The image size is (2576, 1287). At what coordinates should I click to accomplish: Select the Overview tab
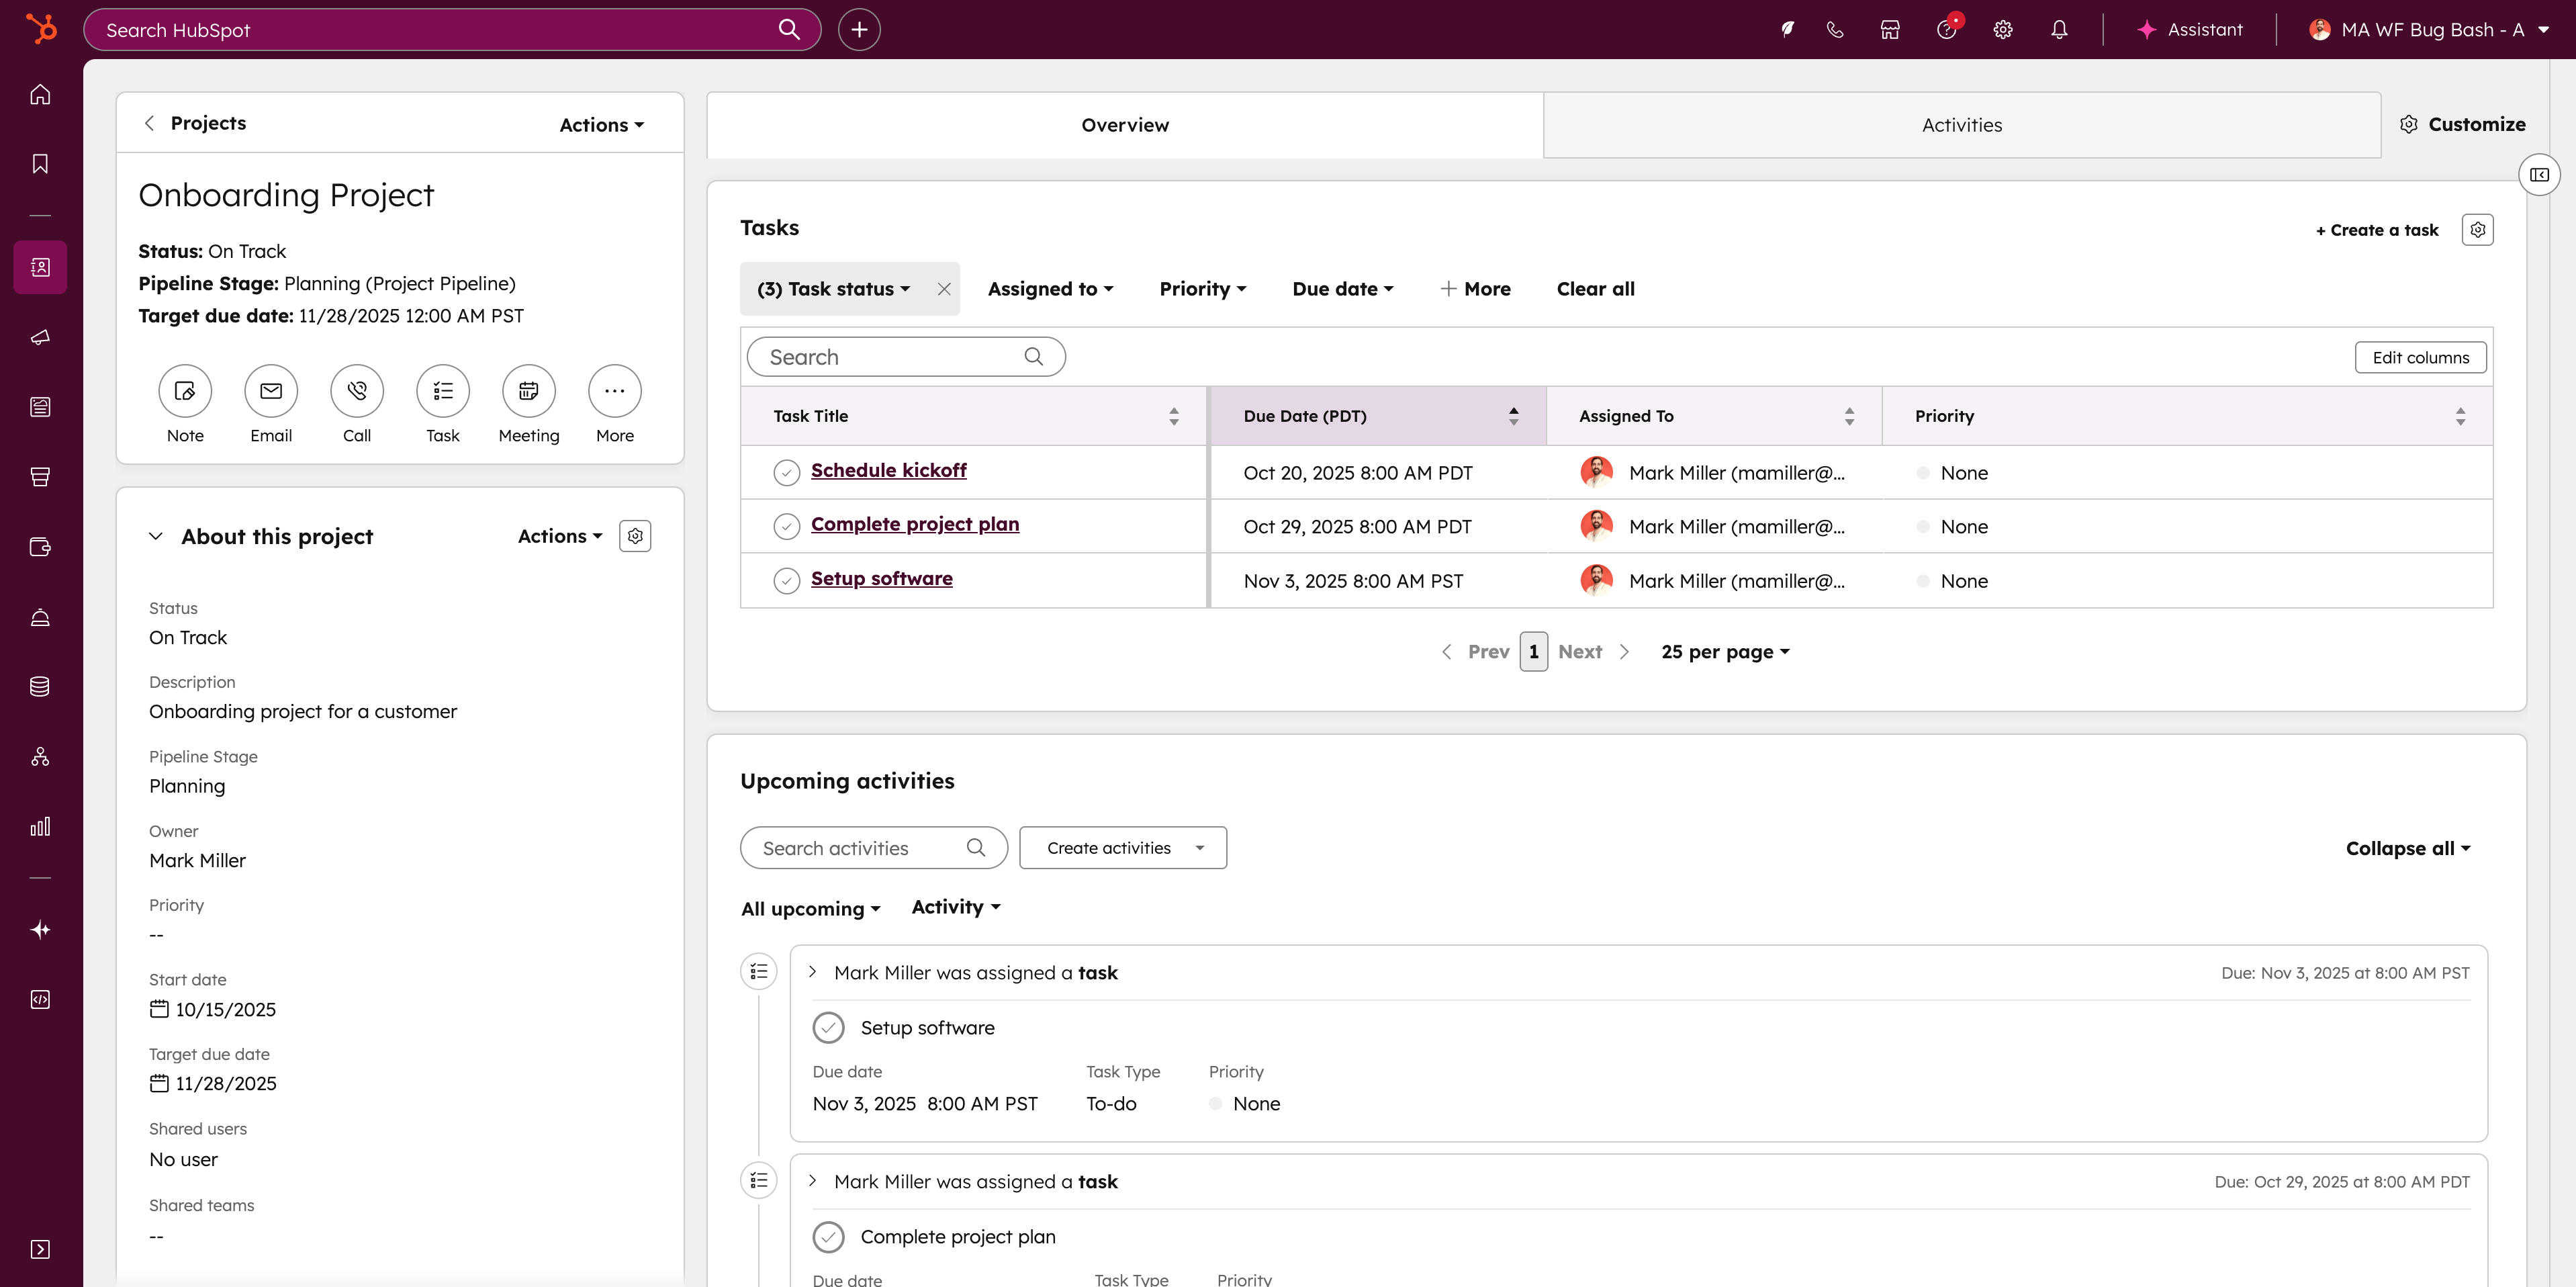(x=1124, y=125)
